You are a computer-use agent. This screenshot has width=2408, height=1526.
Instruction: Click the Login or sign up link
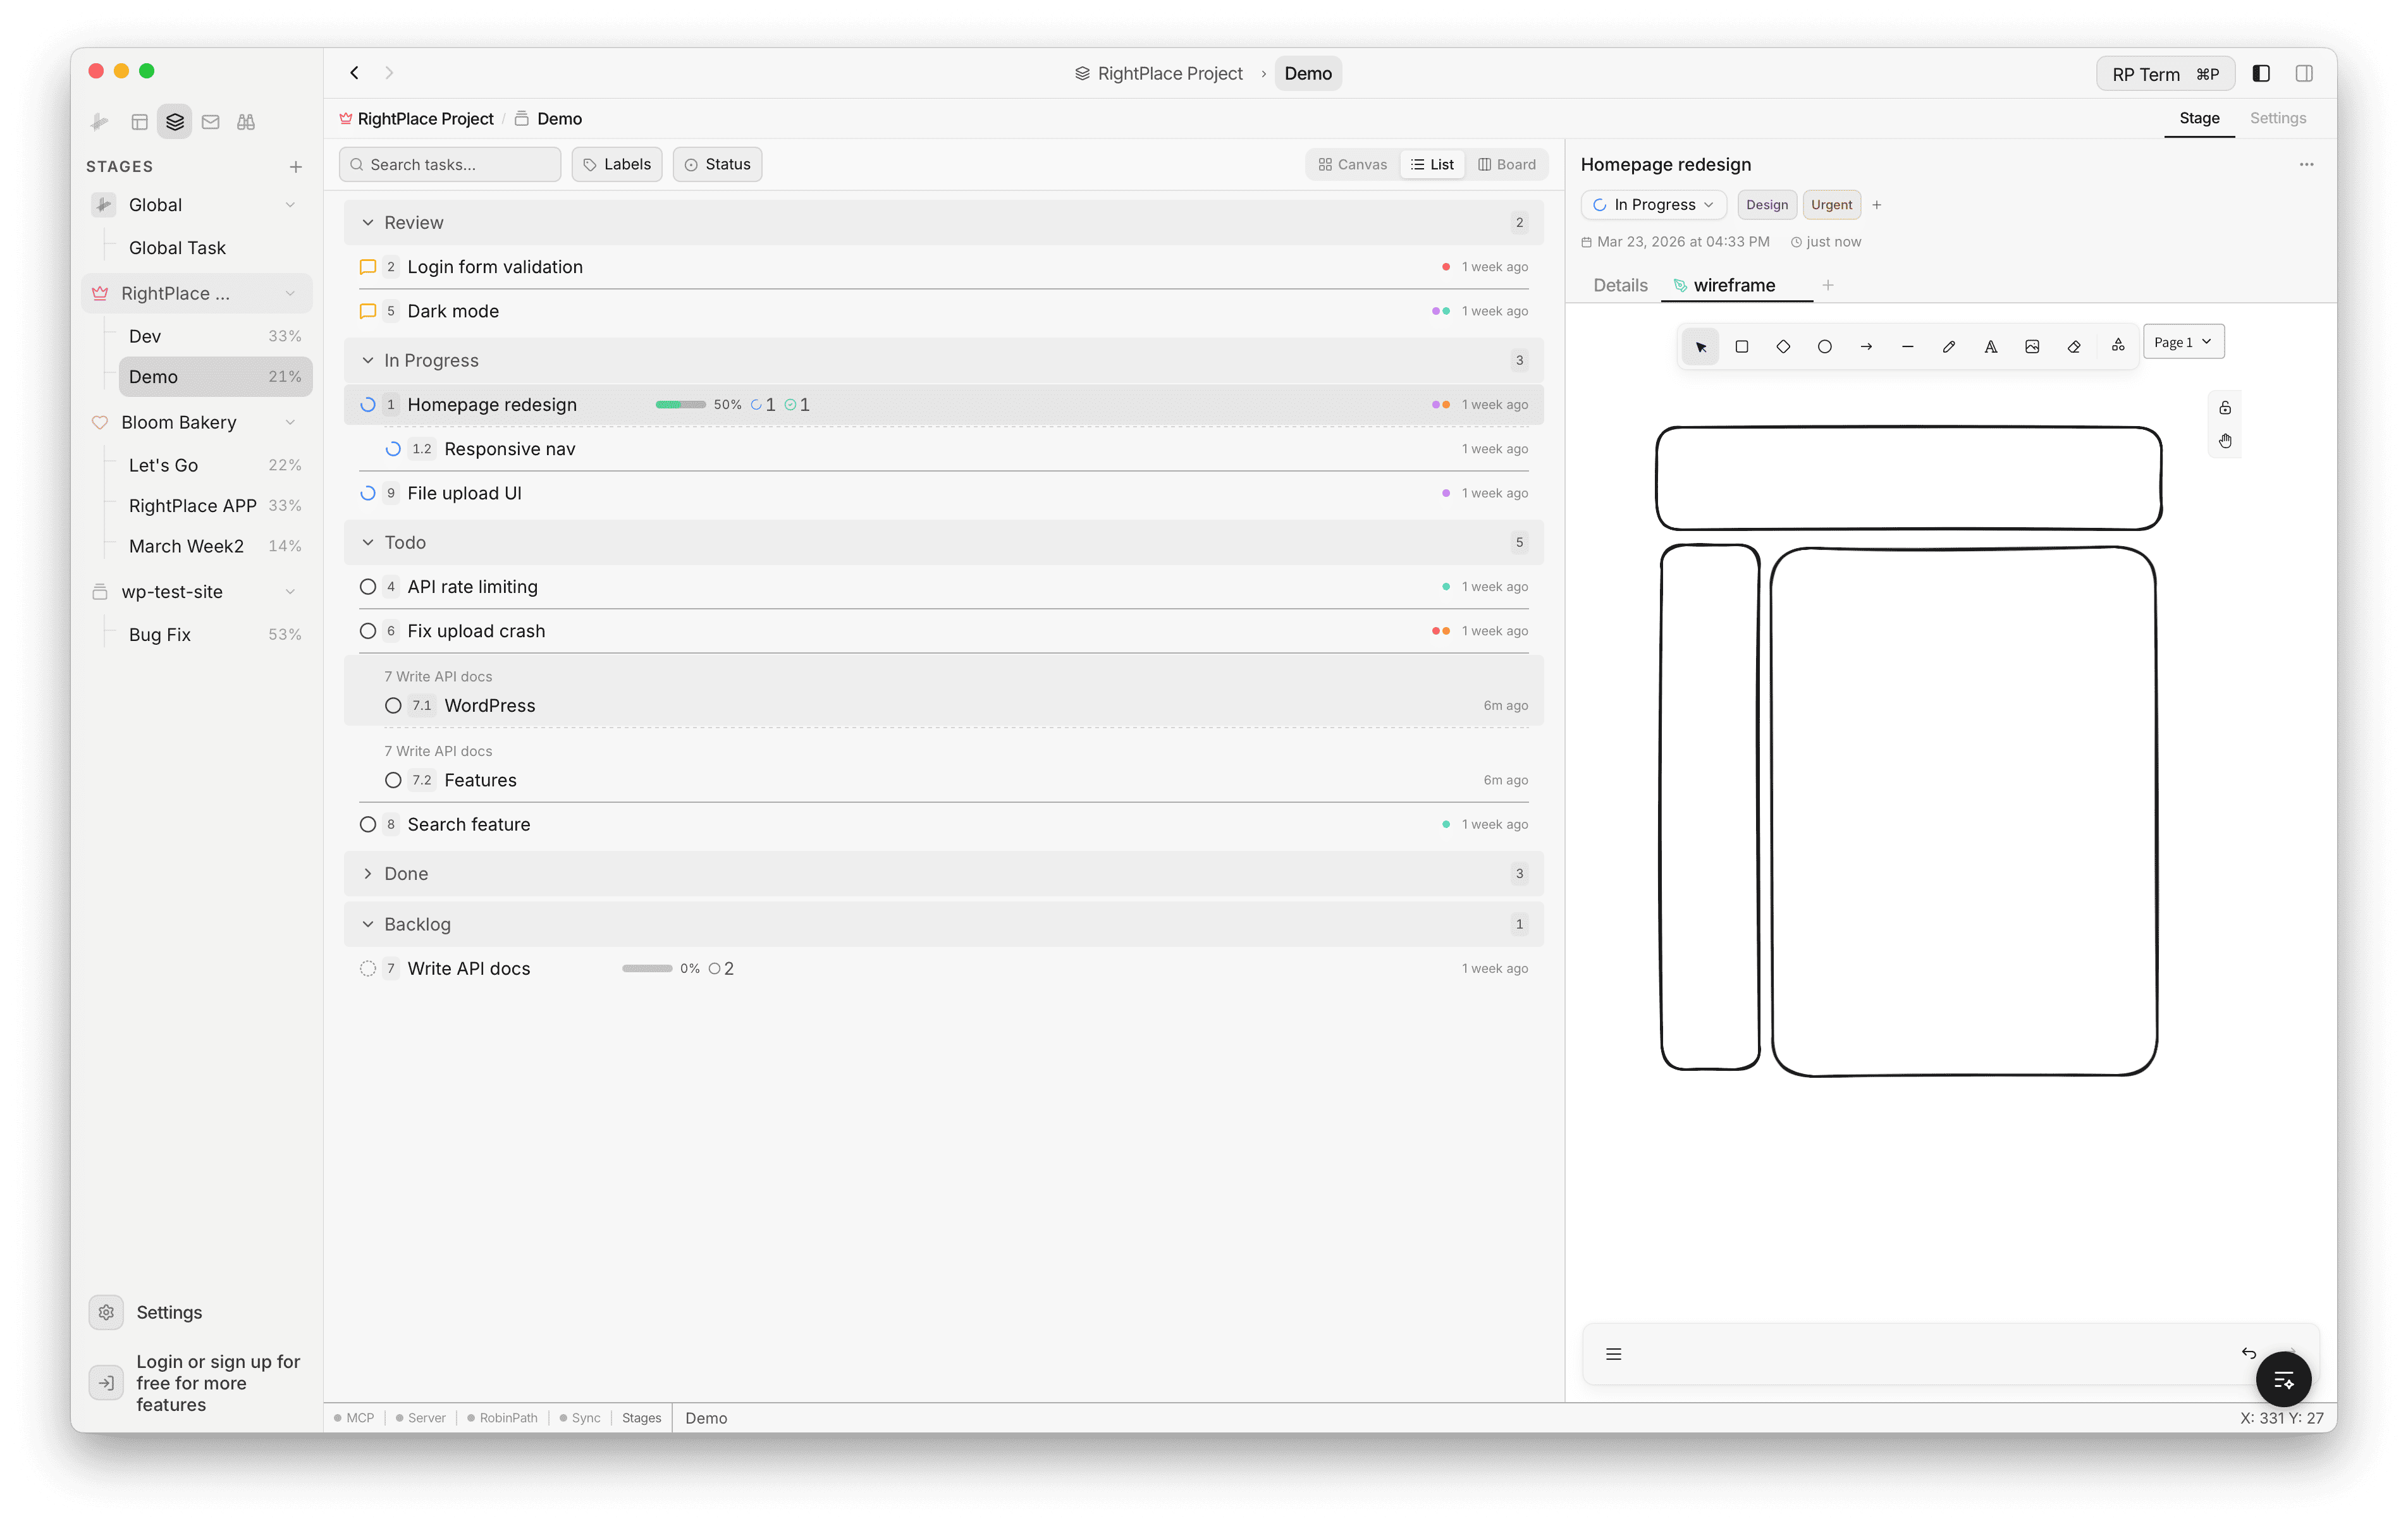click(217, 1382)
